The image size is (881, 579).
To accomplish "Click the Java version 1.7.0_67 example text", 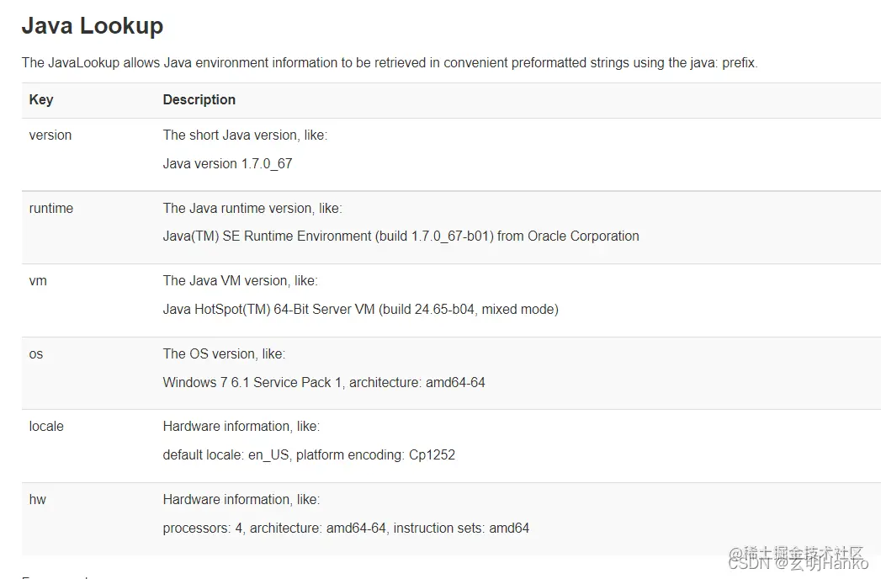I will point(227,163).
